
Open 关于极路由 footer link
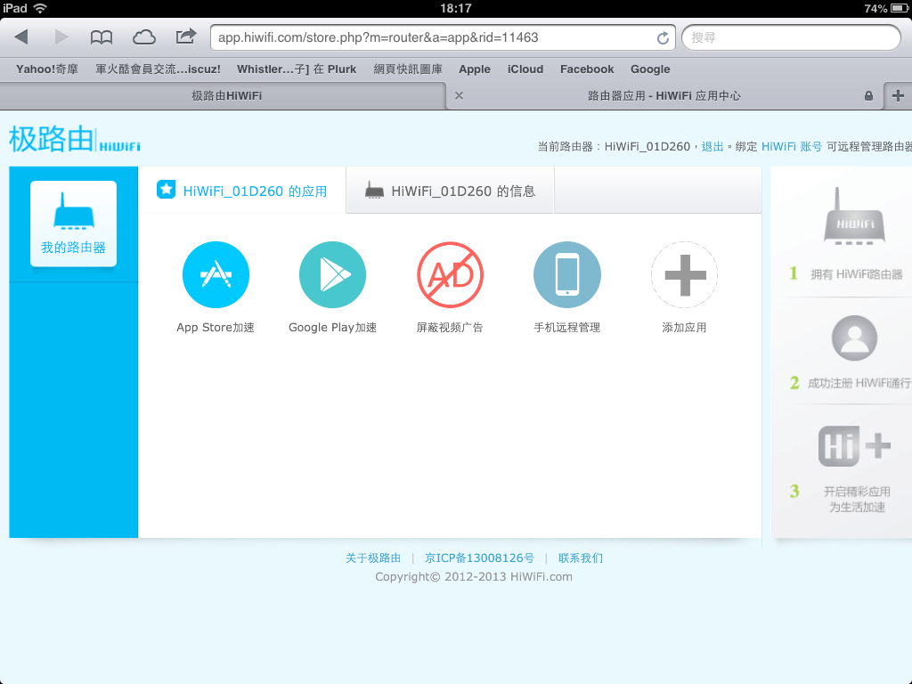click(373, 558)
